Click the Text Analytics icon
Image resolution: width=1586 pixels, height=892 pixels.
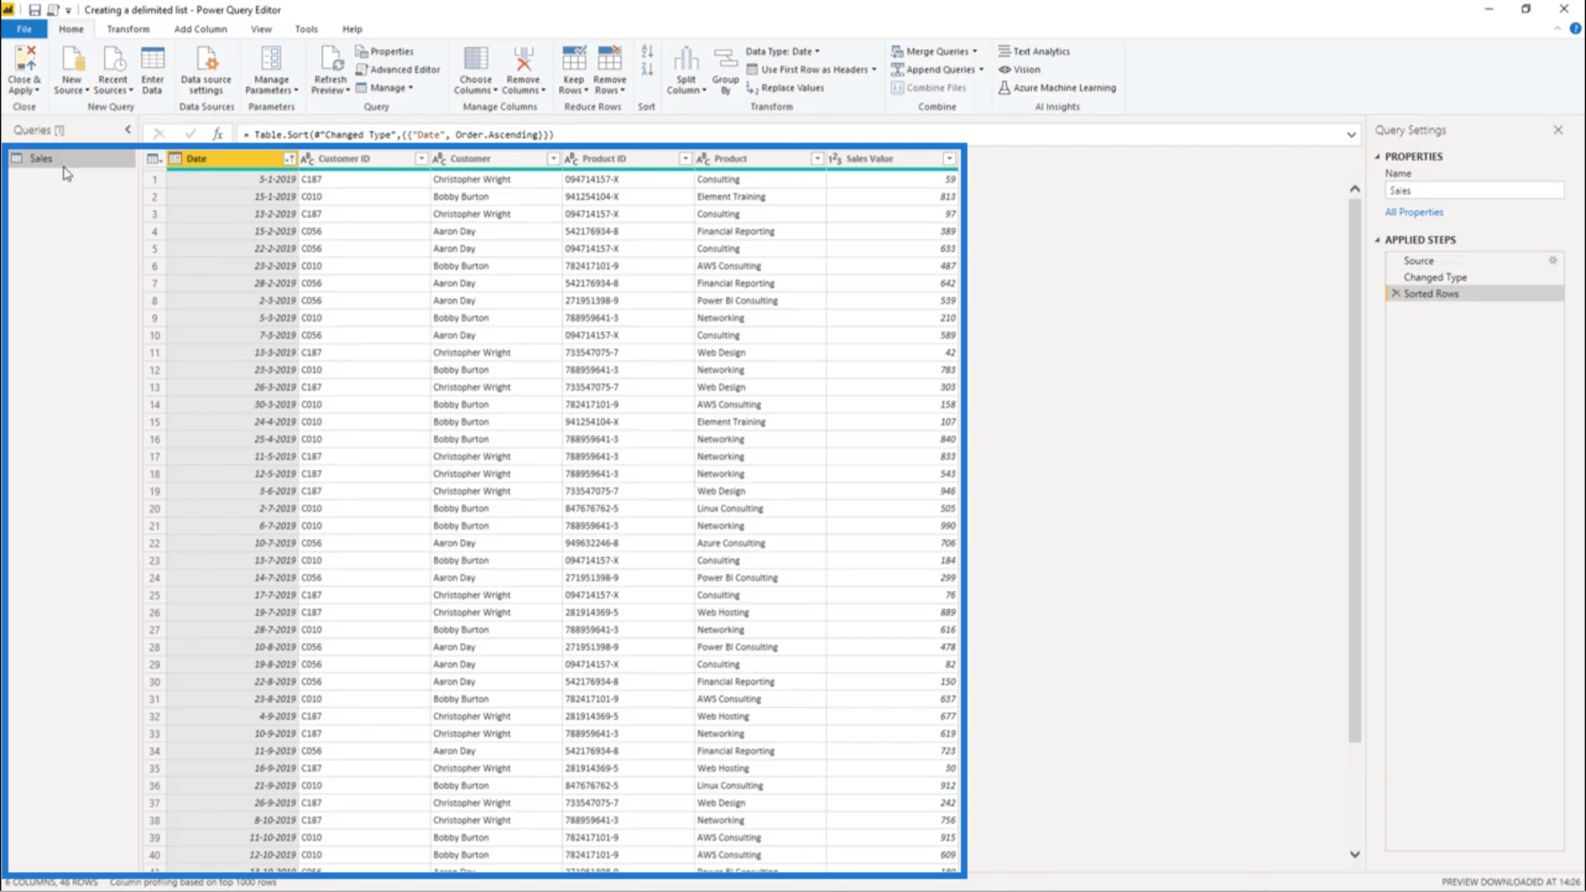pyautogui.click(x=1004, y=51)
